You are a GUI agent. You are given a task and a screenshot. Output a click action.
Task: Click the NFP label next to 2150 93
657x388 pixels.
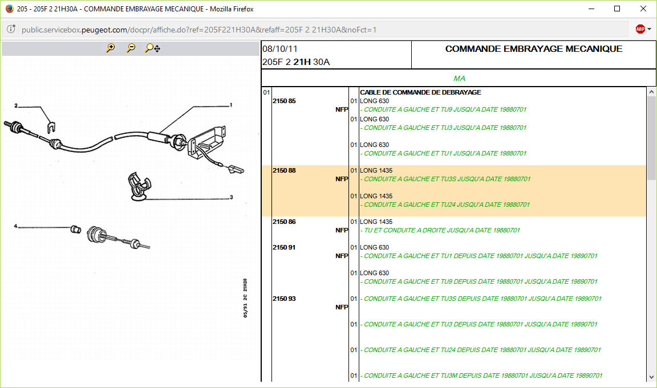point(342,307)
